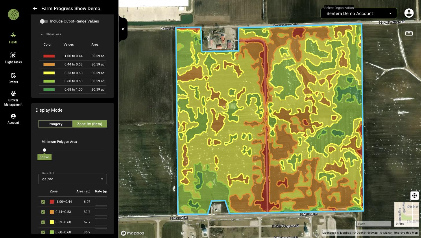Screen dimensions: 421x238
Task: Go back with the arrow next to Farm Progress Show Demo
Action: pyautogui.click(x=35, y=8)
